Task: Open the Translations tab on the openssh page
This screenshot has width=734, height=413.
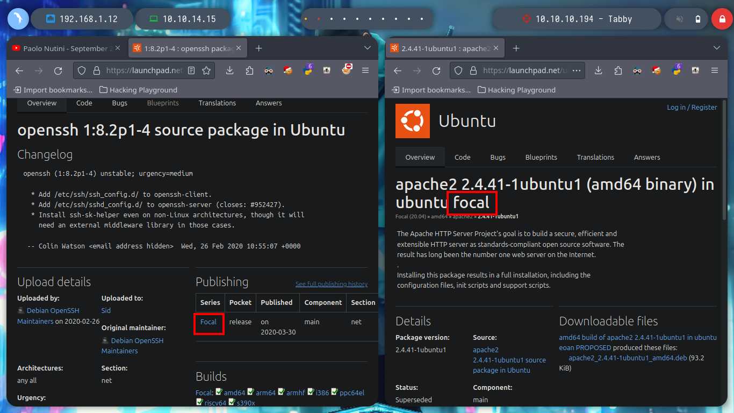Action: 217,103
